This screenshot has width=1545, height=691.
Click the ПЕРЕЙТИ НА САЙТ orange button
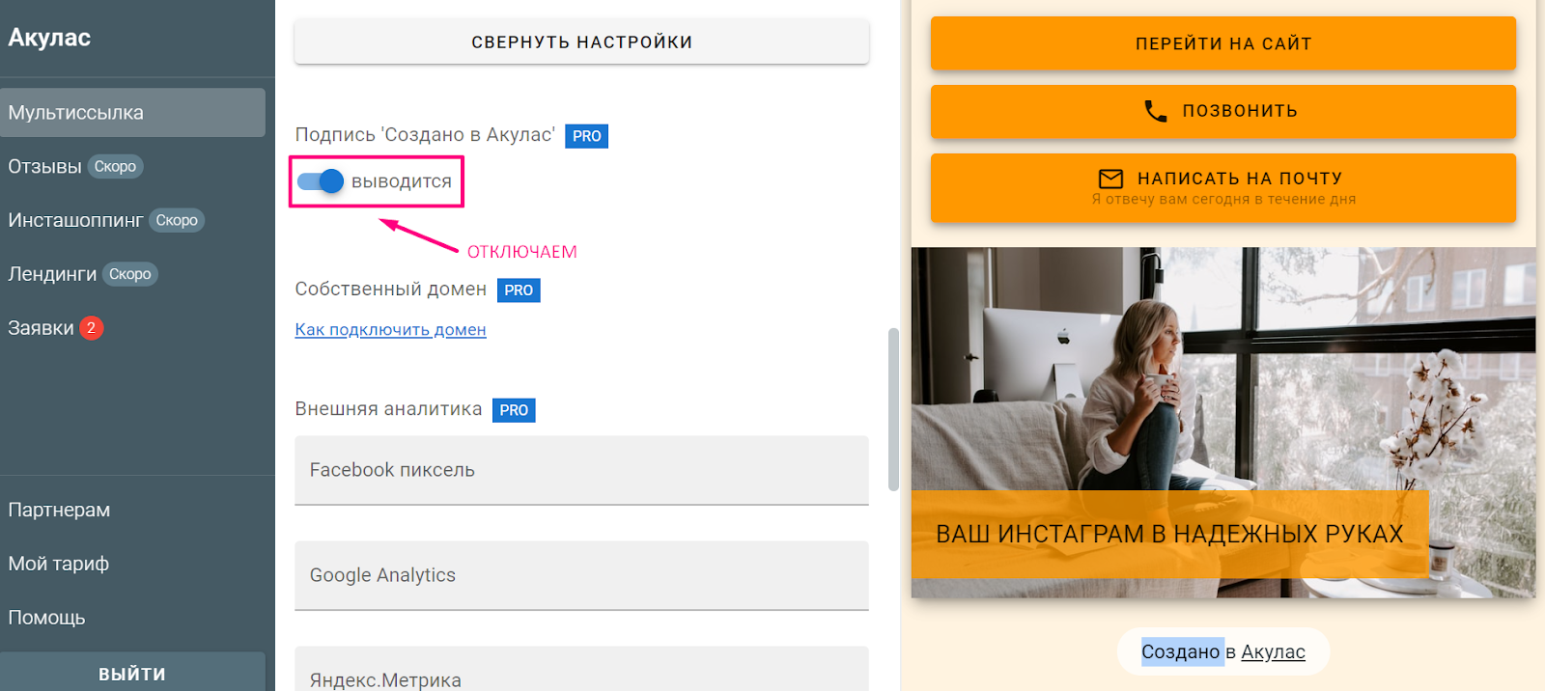coord(1222,43)
